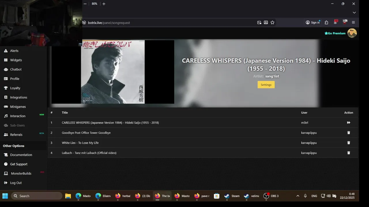Delete Goodbye Post Office Tower Goodbye request
Image resolution: width=369 pixels, height=207 pixels.
349,133
